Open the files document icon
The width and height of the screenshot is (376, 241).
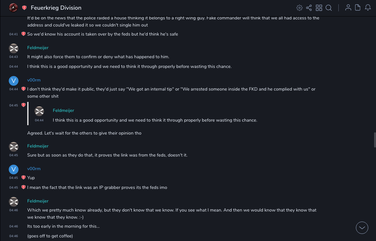click(358, 8)
